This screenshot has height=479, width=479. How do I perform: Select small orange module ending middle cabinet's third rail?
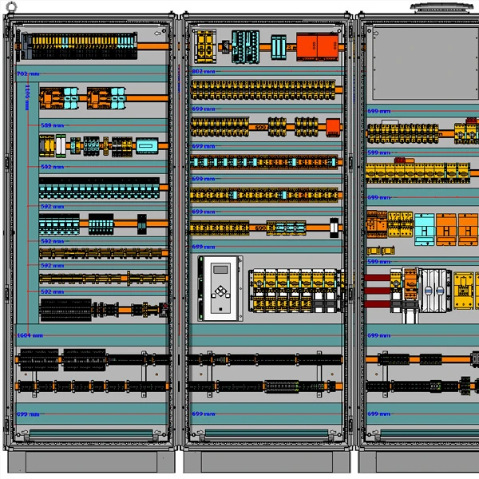[x=332, y=125]
